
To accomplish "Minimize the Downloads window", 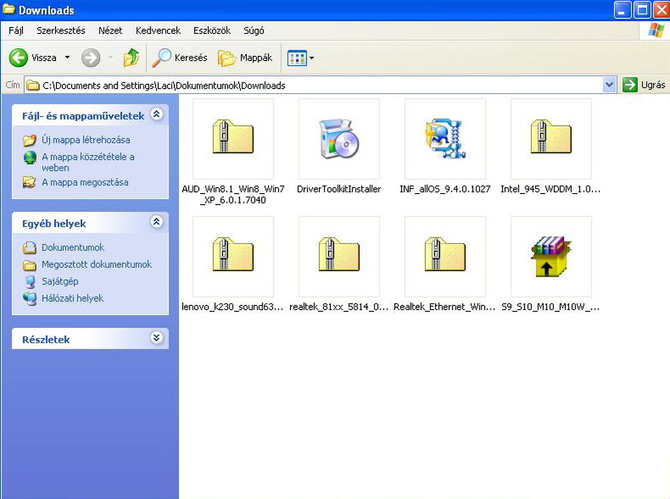I will [622, 10].
